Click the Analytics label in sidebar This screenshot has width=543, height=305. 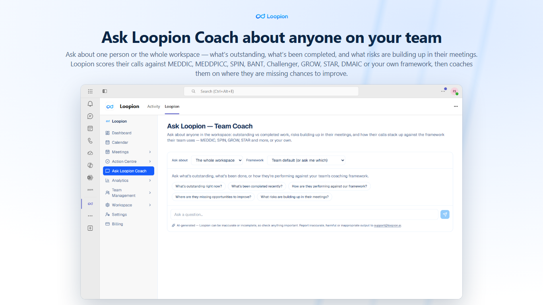point(120,181)
